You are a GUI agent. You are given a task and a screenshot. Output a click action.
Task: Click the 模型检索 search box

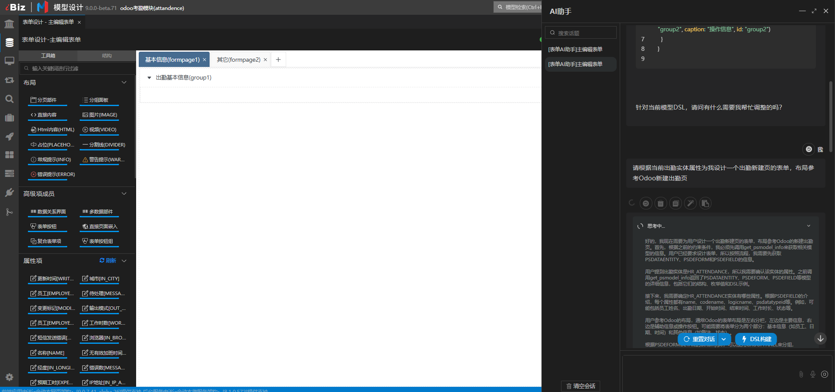(518, 7)
